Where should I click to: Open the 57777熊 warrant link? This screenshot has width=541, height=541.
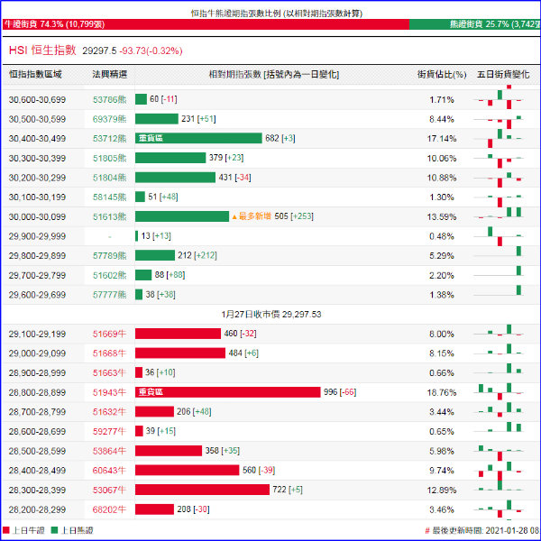pos(109,295)
